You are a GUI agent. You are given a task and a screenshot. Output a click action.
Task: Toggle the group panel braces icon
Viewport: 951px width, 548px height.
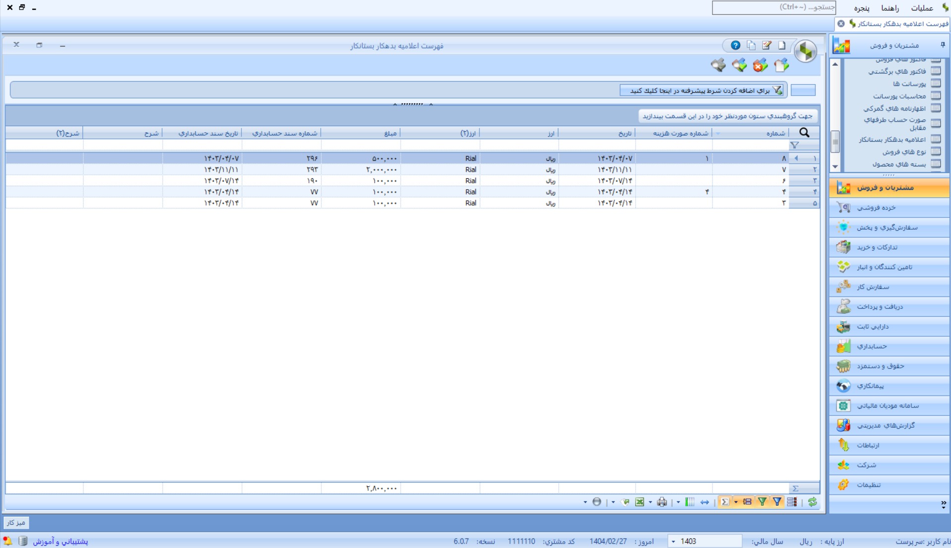tap(747, 502)
